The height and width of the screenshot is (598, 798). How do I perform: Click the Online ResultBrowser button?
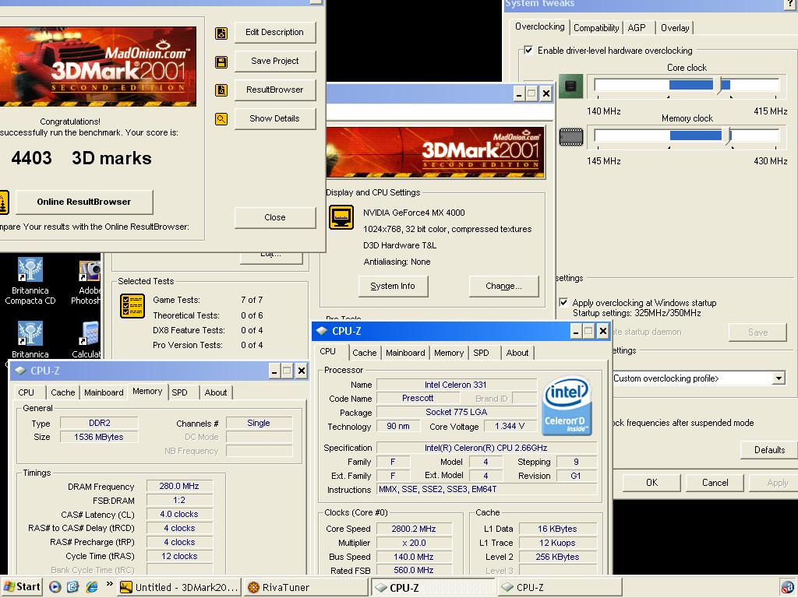coord(84,202)
